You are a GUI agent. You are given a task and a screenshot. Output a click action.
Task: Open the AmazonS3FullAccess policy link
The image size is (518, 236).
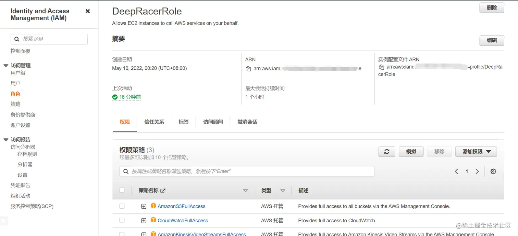182,206
